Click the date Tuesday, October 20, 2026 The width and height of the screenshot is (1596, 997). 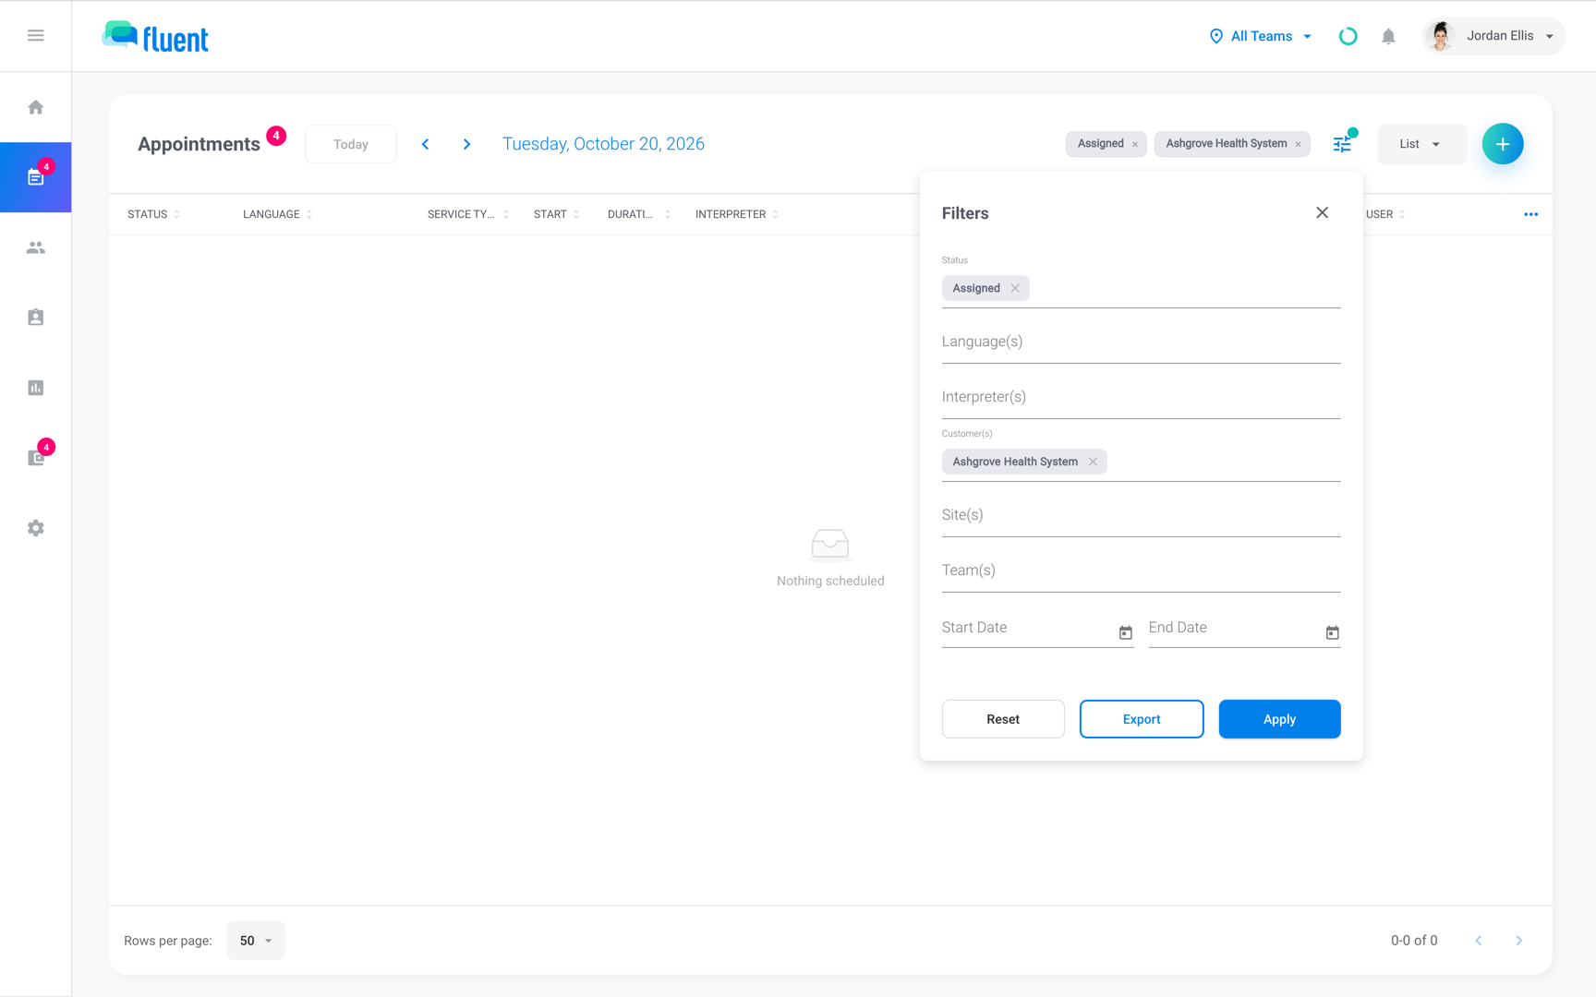coord(603,144)
